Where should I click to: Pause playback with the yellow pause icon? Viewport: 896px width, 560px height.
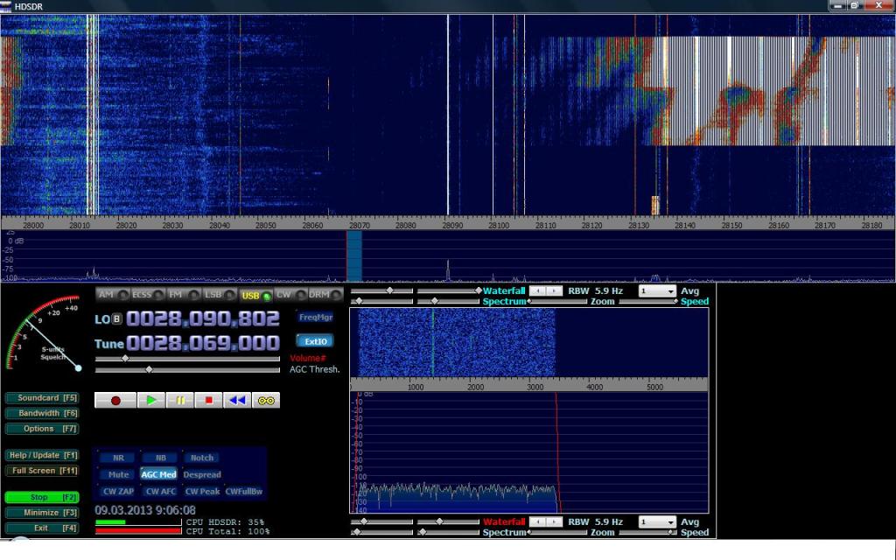(x=180, y=400)
